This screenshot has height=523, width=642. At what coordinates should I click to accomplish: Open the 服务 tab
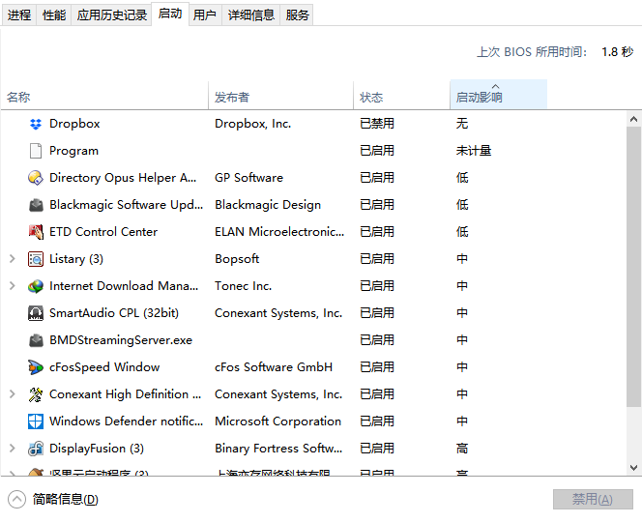(x=298, y=15)
